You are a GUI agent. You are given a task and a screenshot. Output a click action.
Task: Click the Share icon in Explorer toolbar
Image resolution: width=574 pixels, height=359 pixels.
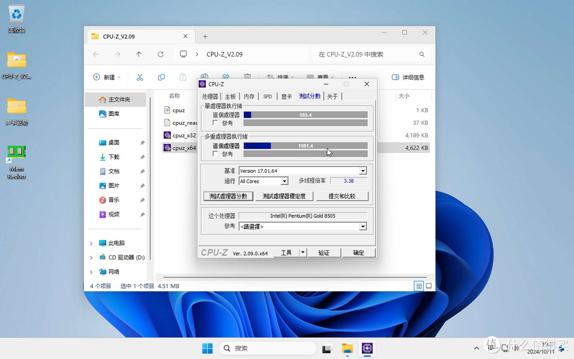pos(227,77)
